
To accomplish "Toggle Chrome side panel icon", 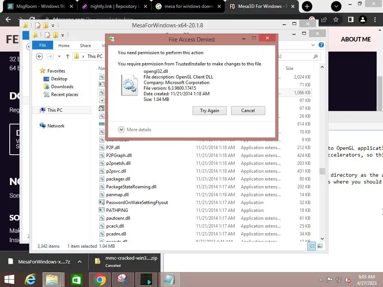I will click(x=350, y=19).
